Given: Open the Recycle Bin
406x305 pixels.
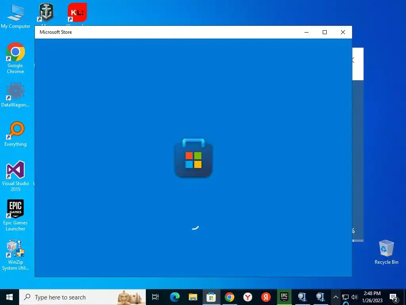Looking at the screenshot, I should tap(386, 252).
